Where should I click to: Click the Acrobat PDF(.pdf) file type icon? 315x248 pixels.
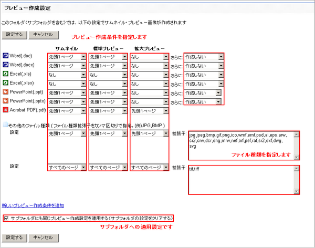click(x=5, y=110)
